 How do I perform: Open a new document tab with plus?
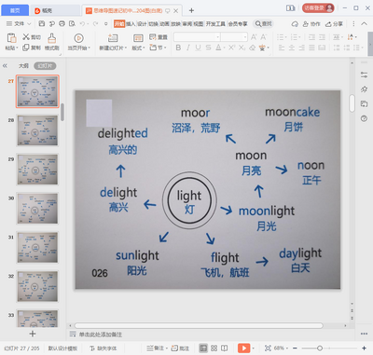(191, 10)
